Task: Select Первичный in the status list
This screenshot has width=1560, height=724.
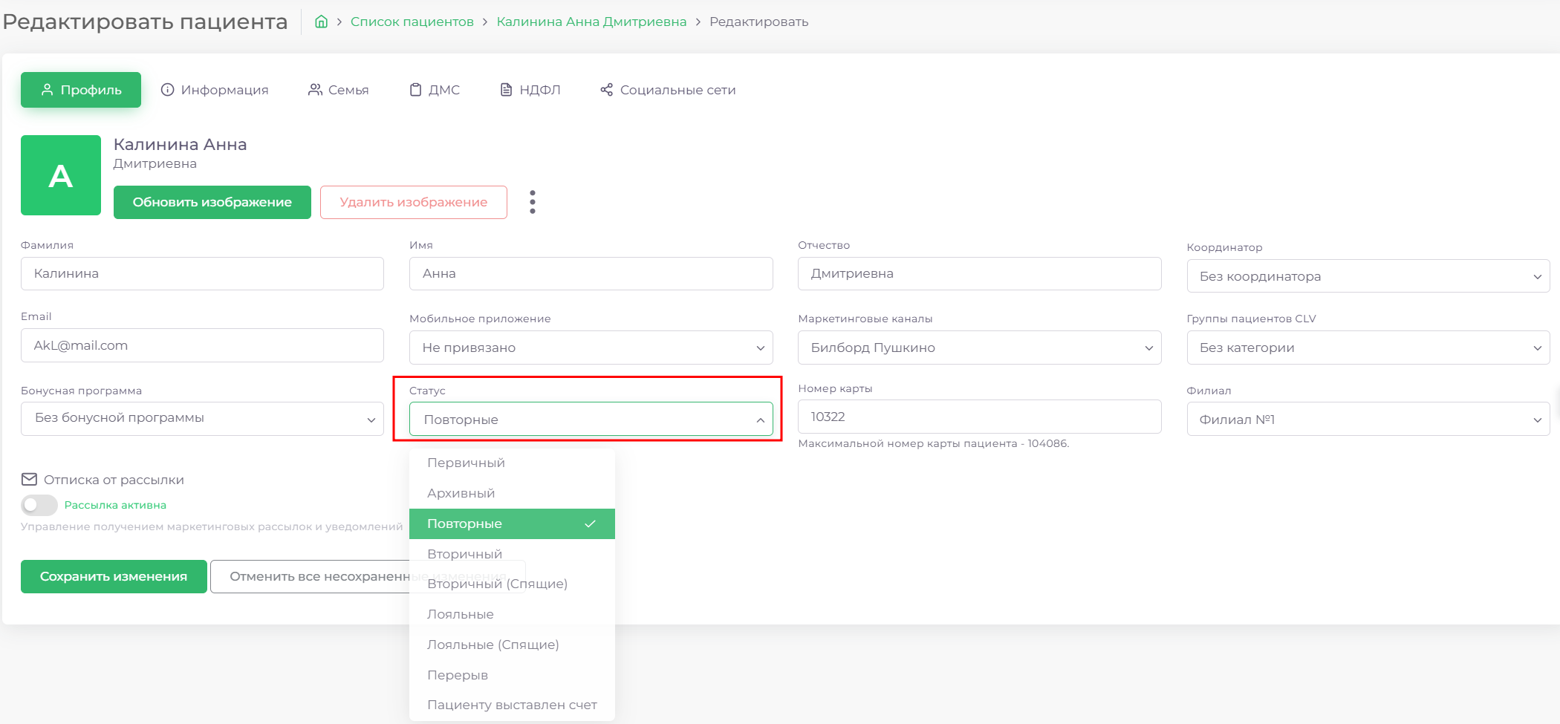Action: click(512, 463)
